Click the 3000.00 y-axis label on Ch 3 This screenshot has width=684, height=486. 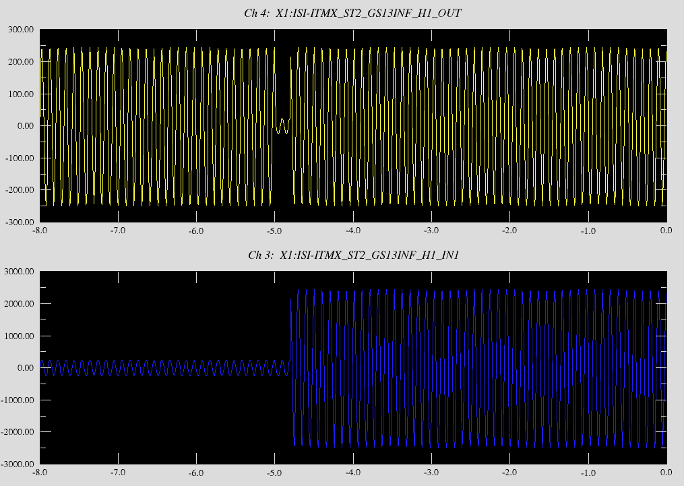tap(19, 272)
